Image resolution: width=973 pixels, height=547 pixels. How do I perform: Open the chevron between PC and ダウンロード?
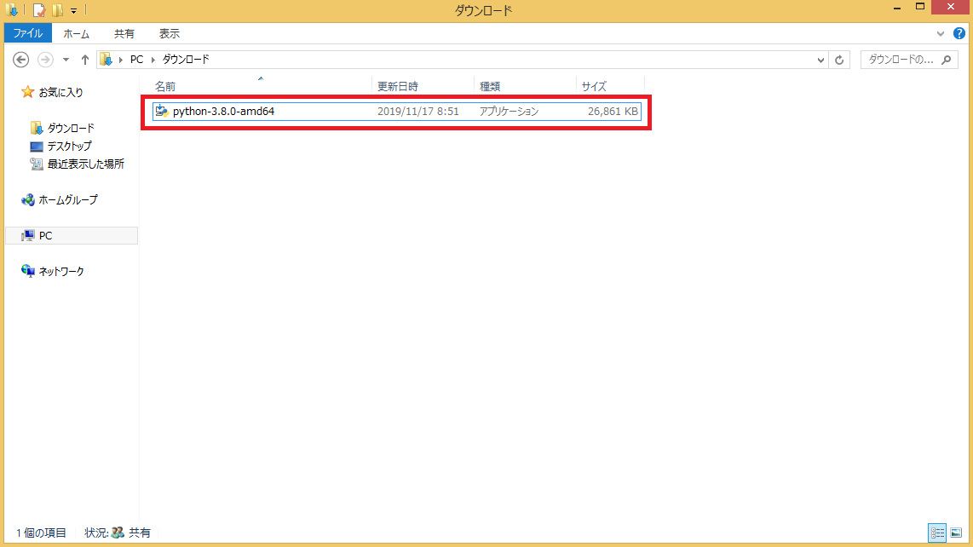tap(153, 60)
